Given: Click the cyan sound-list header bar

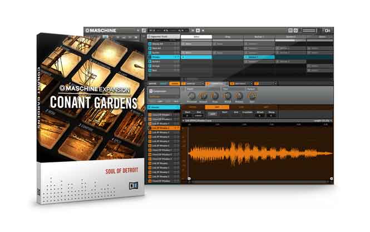Looking at the screenshot, I should [164, 107].
